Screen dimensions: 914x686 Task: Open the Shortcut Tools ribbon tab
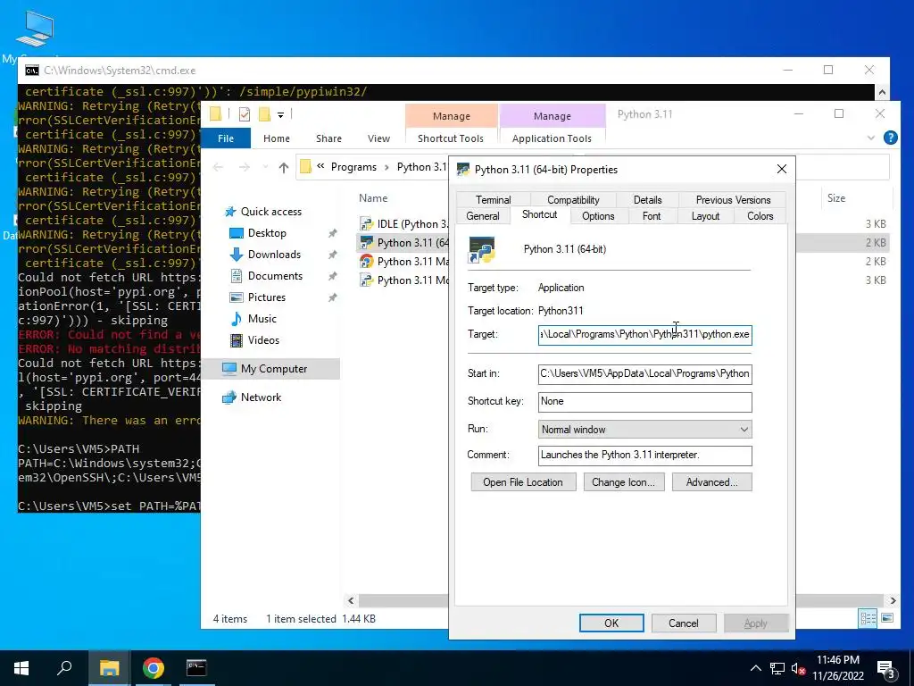pyautogui.click(x=451, y=138)
